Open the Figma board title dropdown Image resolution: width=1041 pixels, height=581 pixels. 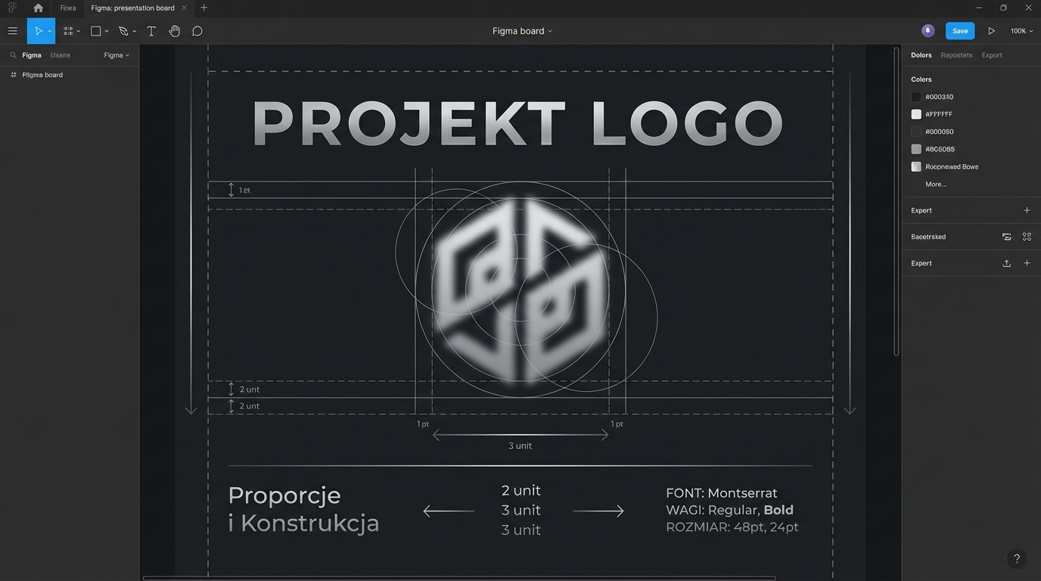coord(550,31)
